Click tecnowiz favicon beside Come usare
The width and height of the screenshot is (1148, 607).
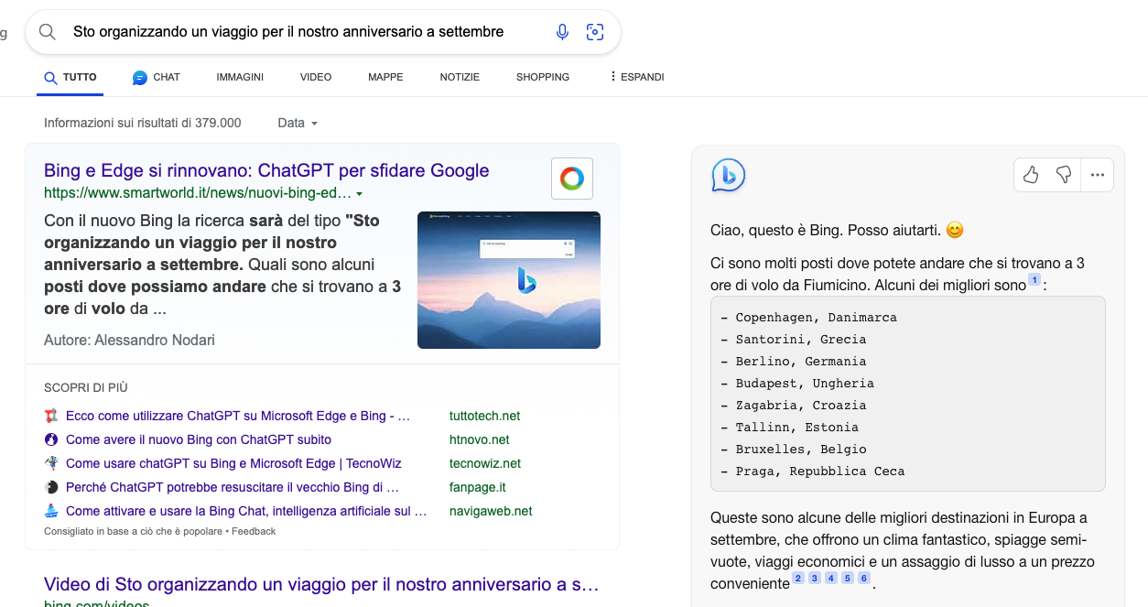(51, 463)
